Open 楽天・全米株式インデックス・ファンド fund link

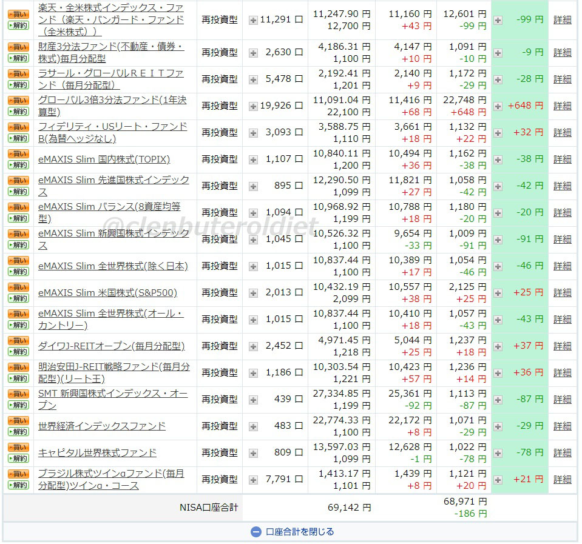111,19
